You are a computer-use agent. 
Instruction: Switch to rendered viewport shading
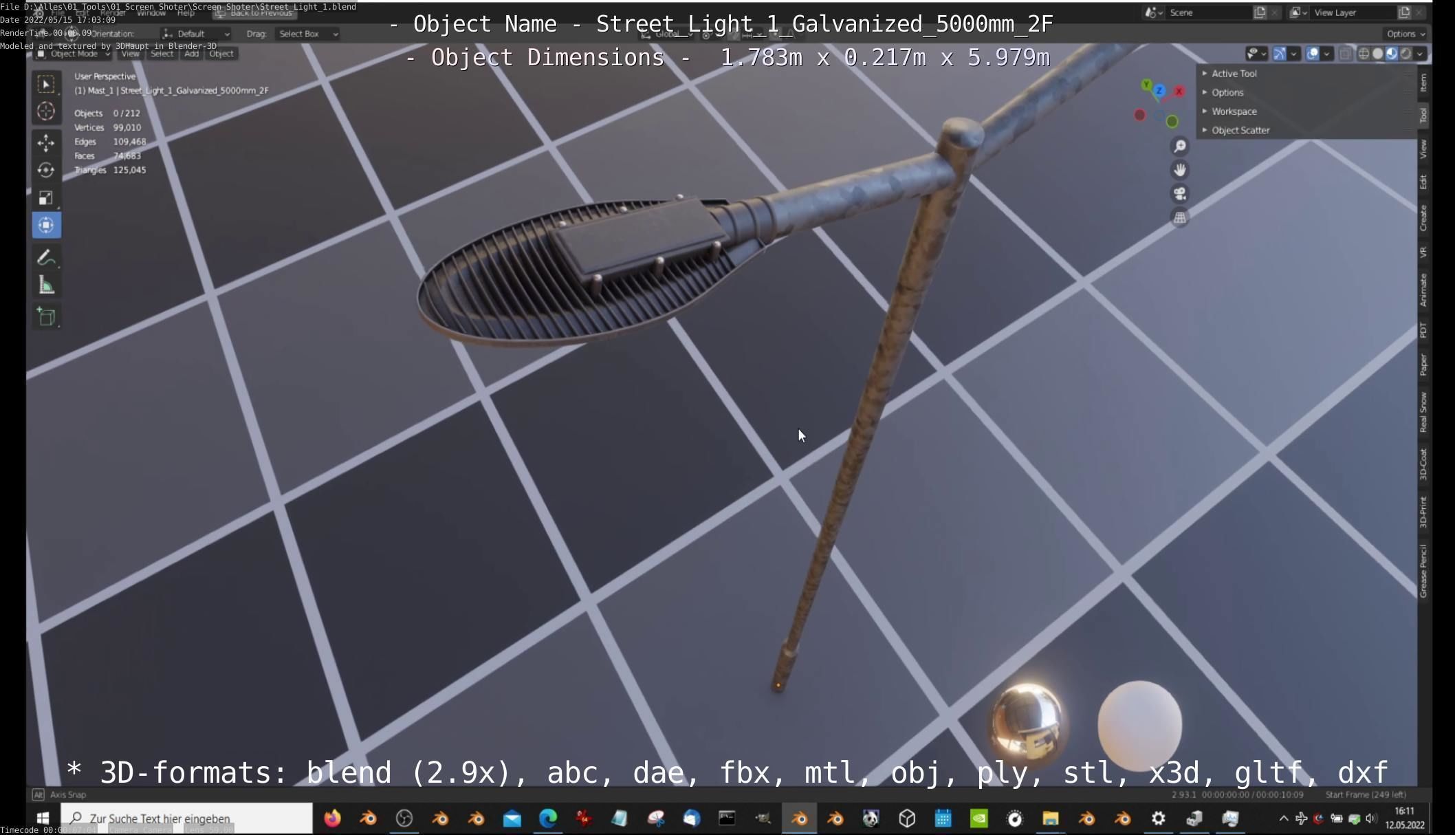pyautogui.click(x=1405, y=54)
